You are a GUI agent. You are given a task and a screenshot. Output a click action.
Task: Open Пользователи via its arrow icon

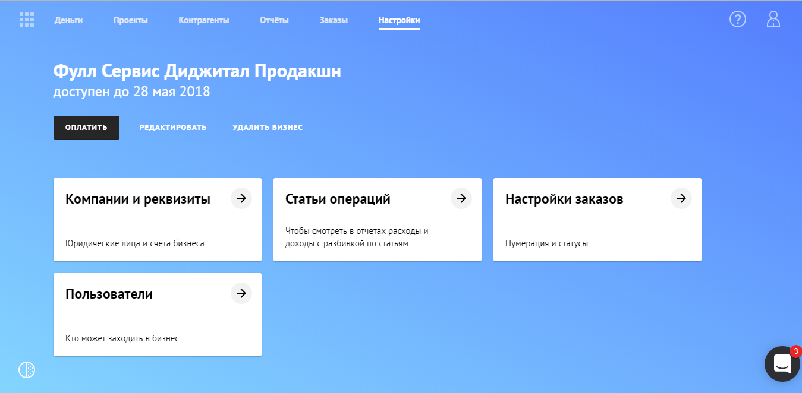241,293
